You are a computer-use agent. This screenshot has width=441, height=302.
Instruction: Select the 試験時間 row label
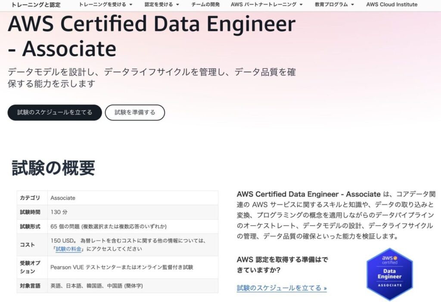pyautogui.click(x=30, y=212)
